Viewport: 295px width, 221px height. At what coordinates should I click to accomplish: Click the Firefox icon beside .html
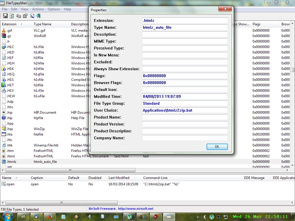3,156
